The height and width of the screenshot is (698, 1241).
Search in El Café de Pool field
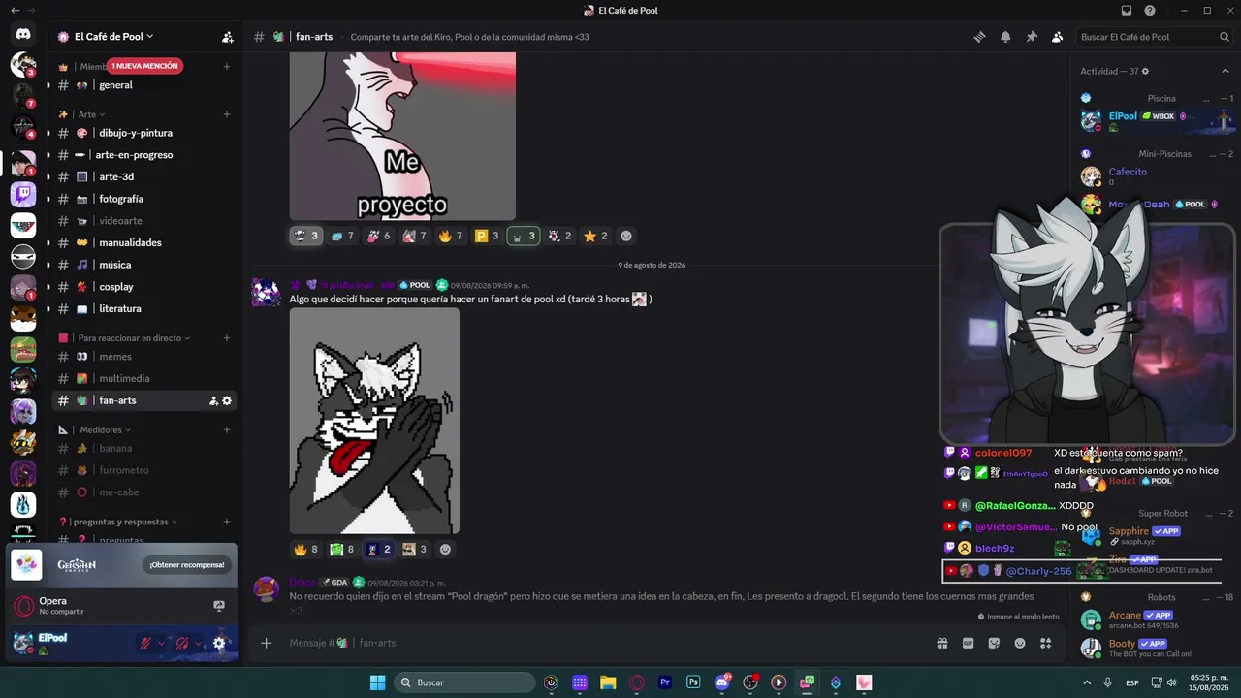tap(1156, 37)
